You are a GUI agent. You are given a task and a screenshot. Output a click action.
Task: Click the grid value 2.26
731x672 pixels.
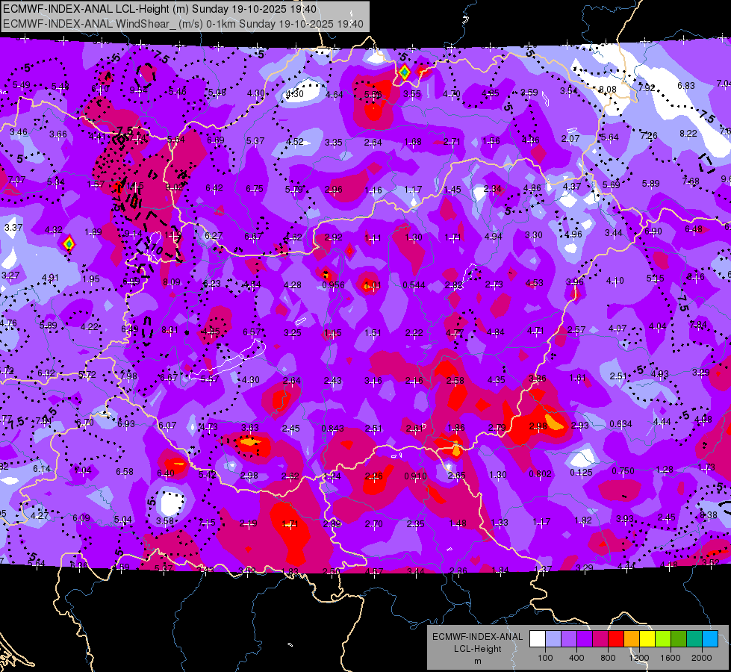(373, 476)
